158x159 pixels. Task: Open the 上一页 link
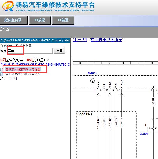[80, 40]
